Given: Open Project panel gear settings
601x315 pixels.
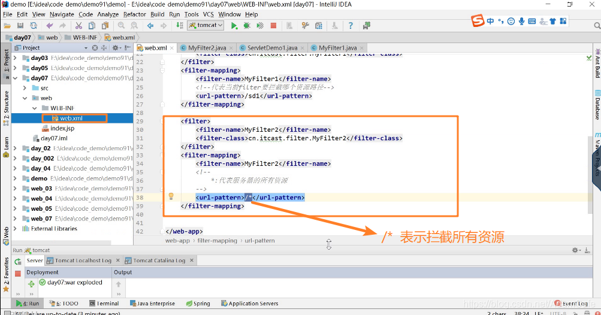Looking at the screenshot, I should click(116, 48).
